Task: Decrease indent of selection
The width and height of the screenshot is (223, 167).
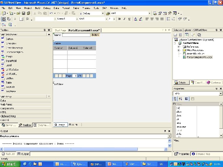Action: pyautogui.click(x=180, y=19)
